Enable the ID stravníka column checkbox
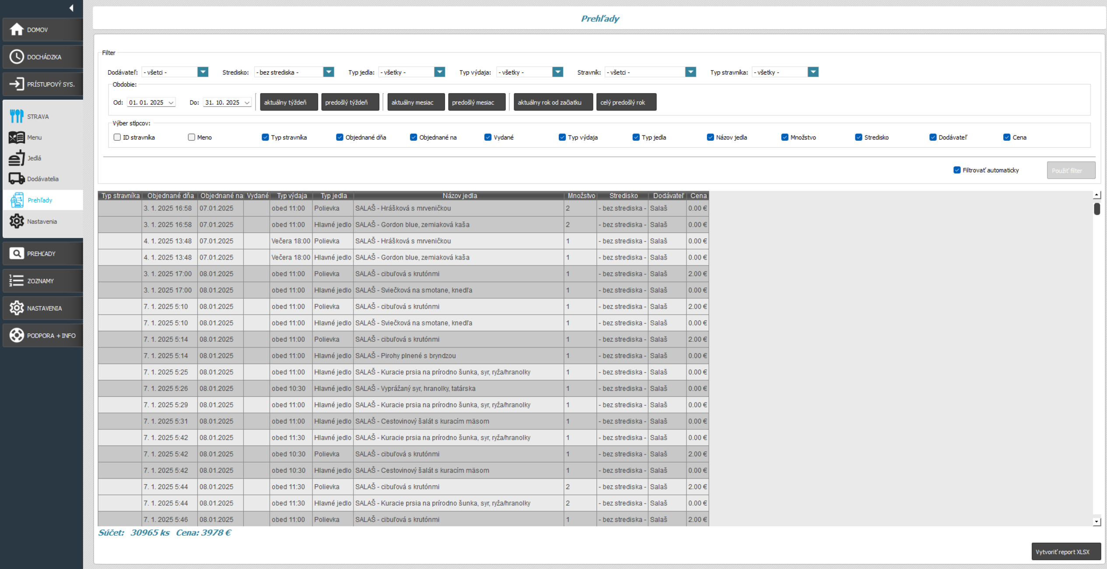The width and height of the screenshot is (1107, 569). pyautogui.click(x=117, y=137)
